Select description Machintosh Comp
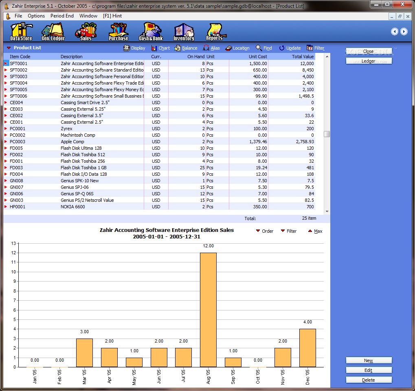 (x=78, y=135)
